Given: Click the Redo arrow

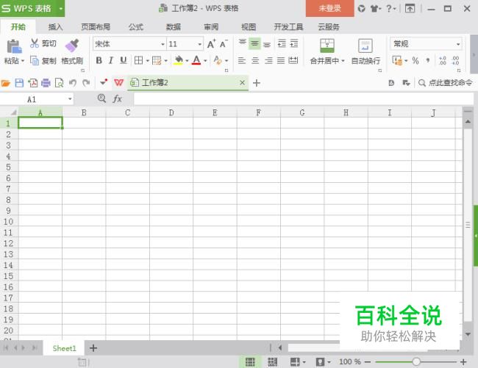Looking at the screenshot, I should 86,83.
